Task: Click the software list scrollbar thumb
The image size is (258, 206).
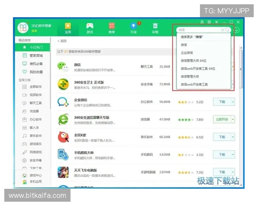Action: coord(241,69)
